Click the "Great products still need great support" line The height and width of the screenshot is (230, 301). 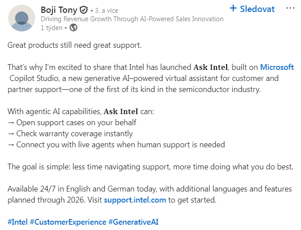point(74,45)
